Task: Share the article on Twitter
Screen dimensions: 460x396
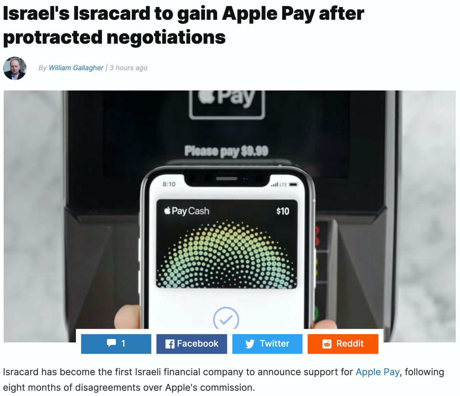Action: tap(267, 344)
